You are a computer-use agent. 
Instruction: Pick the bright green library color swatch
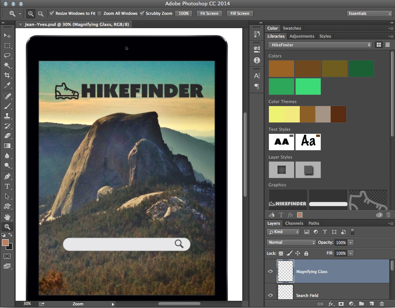pyautogui.click(x=308, y=86)
